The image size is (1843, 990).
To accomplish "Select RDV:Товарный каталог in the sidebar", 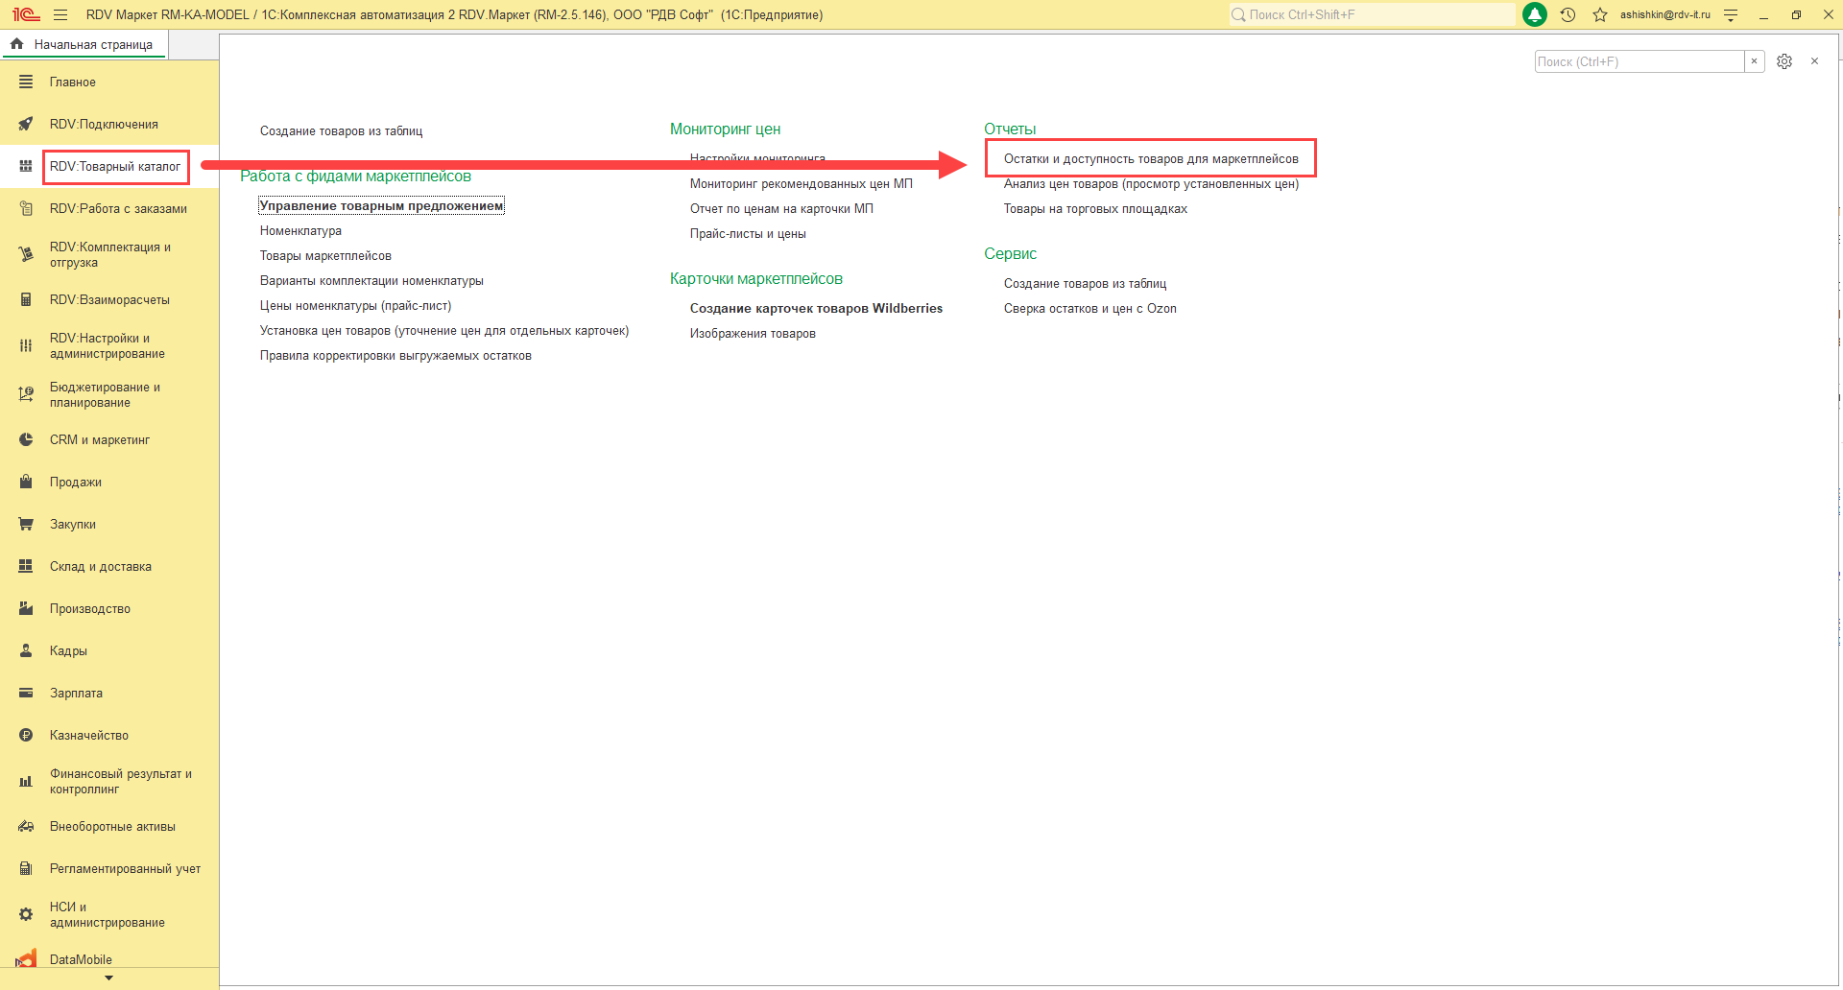I will (x=115, y=167).
